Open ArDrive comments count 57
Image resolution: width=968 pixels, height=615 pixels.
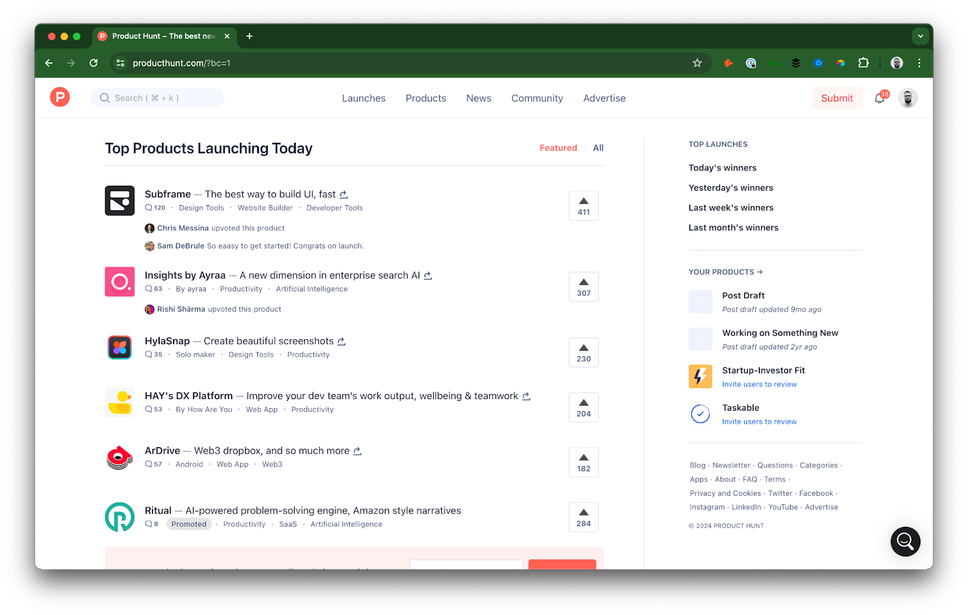click(x=154, y=464)
